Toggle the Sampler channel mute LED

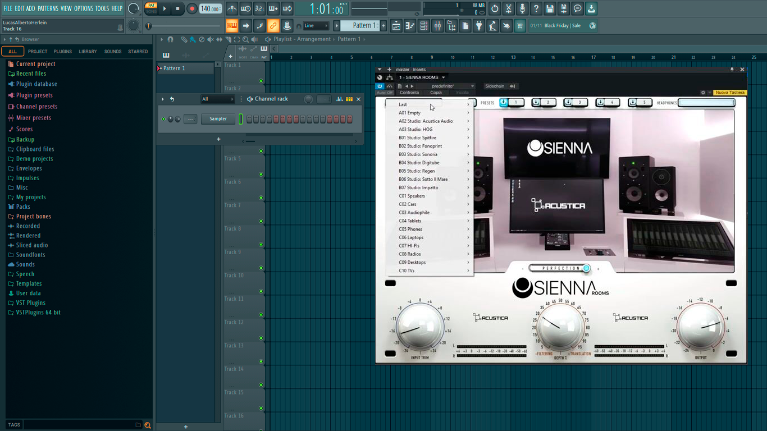click(163, 119)
